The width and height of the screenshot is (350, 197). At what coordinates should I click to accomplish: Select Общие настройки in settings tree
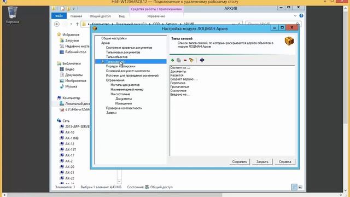coord(114,38)
